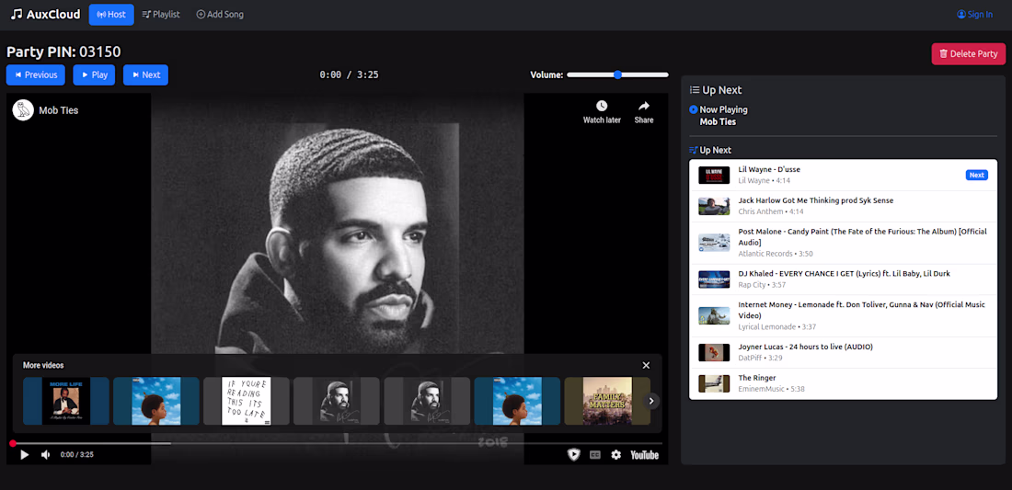Select DJ Khaled - EVERY CHANCE I GET
This screenshot has width=1012, height=490.
coord(843,279)
